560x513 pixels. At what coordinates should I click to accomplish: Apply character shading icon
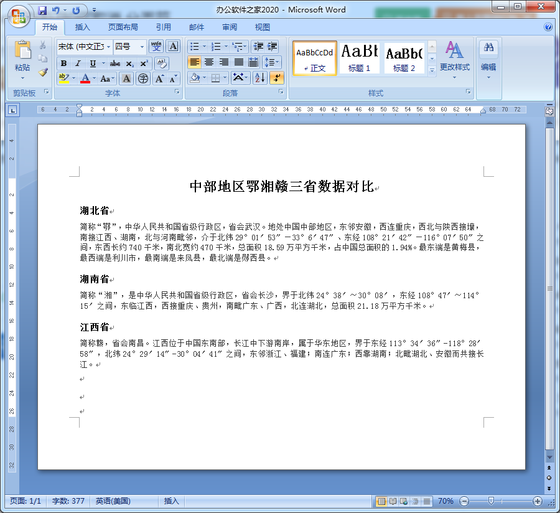tap(126, 78)
